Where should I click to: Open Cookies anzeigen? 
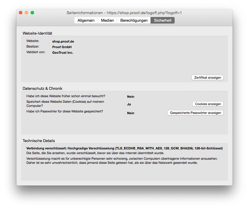(208, 104)
